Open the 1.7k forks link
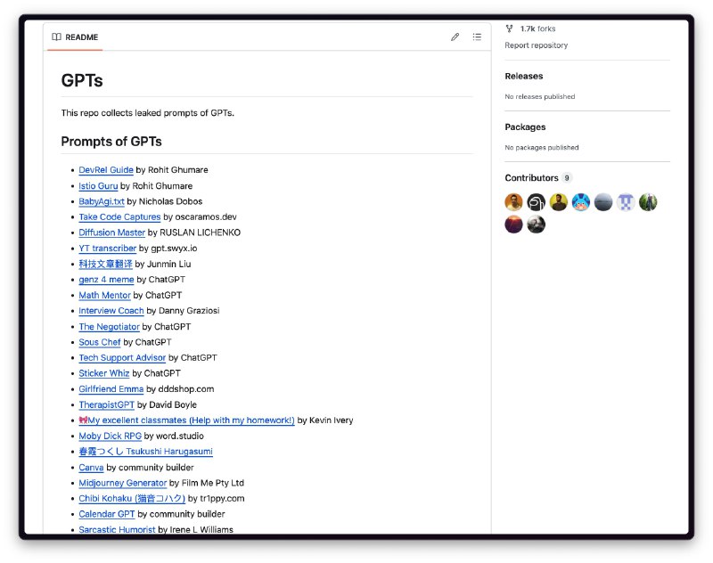 pyautogui.click(x=537, y=29)
